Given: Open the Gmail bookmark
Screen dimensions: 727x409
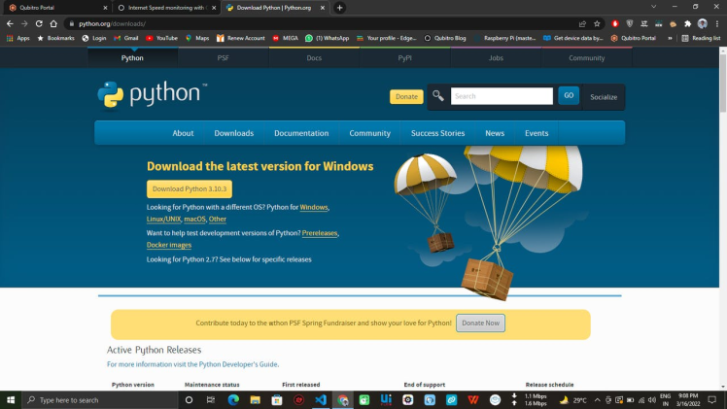Looking at the screenshot, I should [126, 38].
